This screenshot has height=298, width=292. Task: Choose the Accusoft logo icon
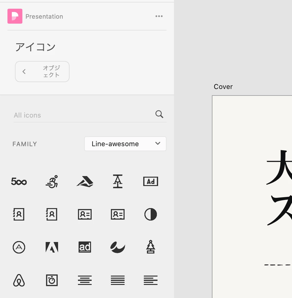(x=85, y=181)
